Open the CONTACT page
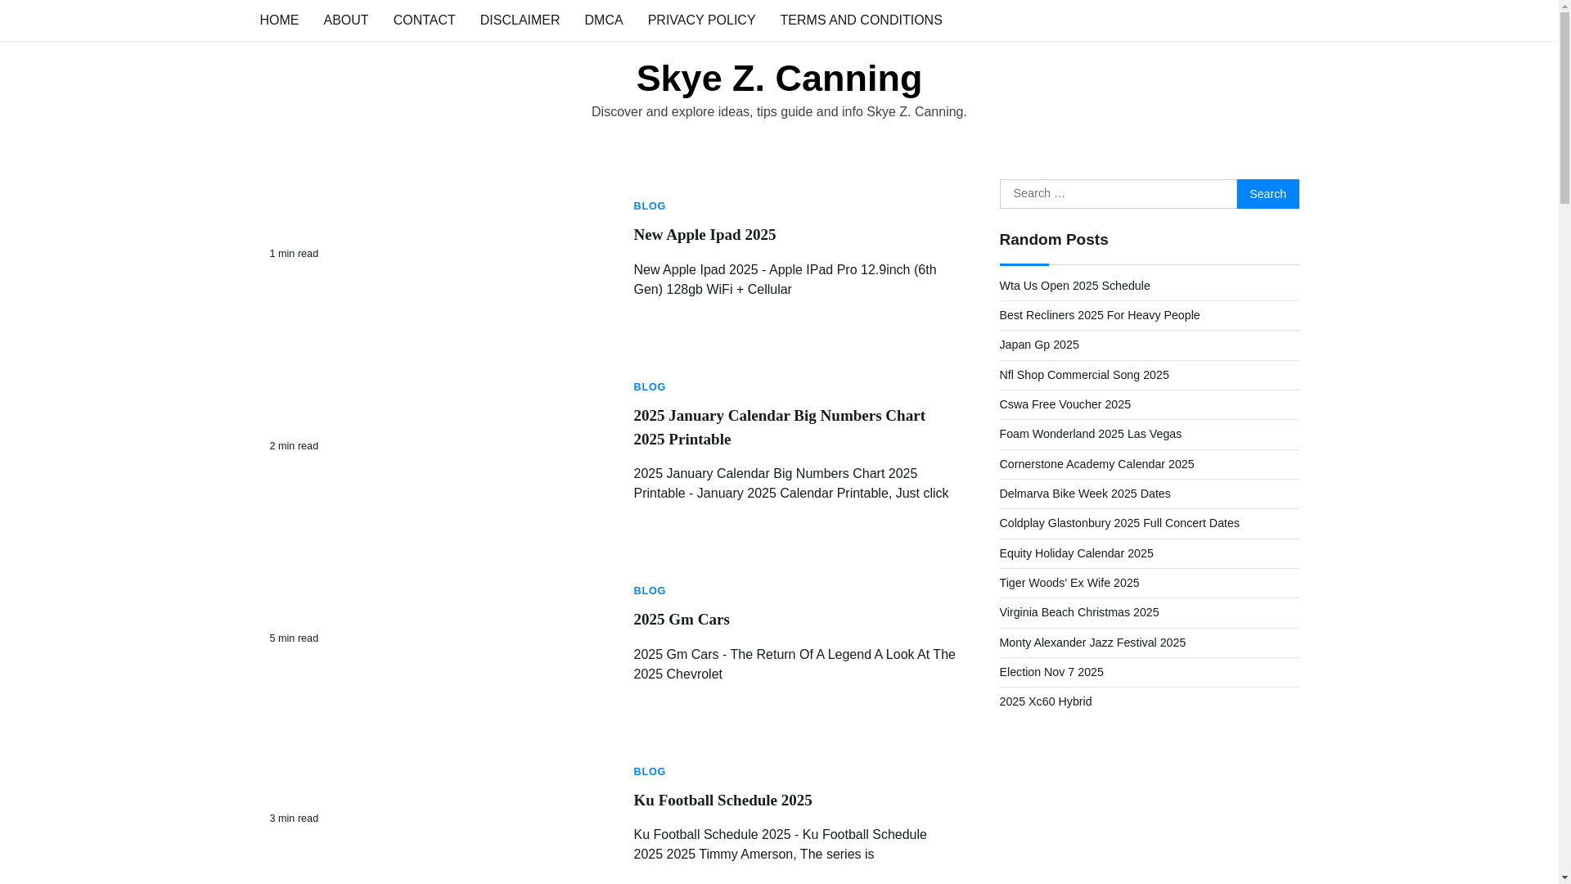Image resolution: width=1571 pixels, height=884 pixels. 424,20
